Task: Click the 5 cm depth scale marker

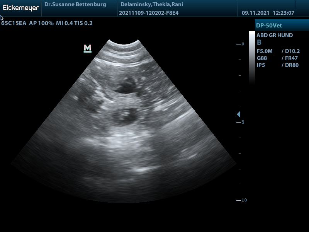Action: (x=243, y=122)
